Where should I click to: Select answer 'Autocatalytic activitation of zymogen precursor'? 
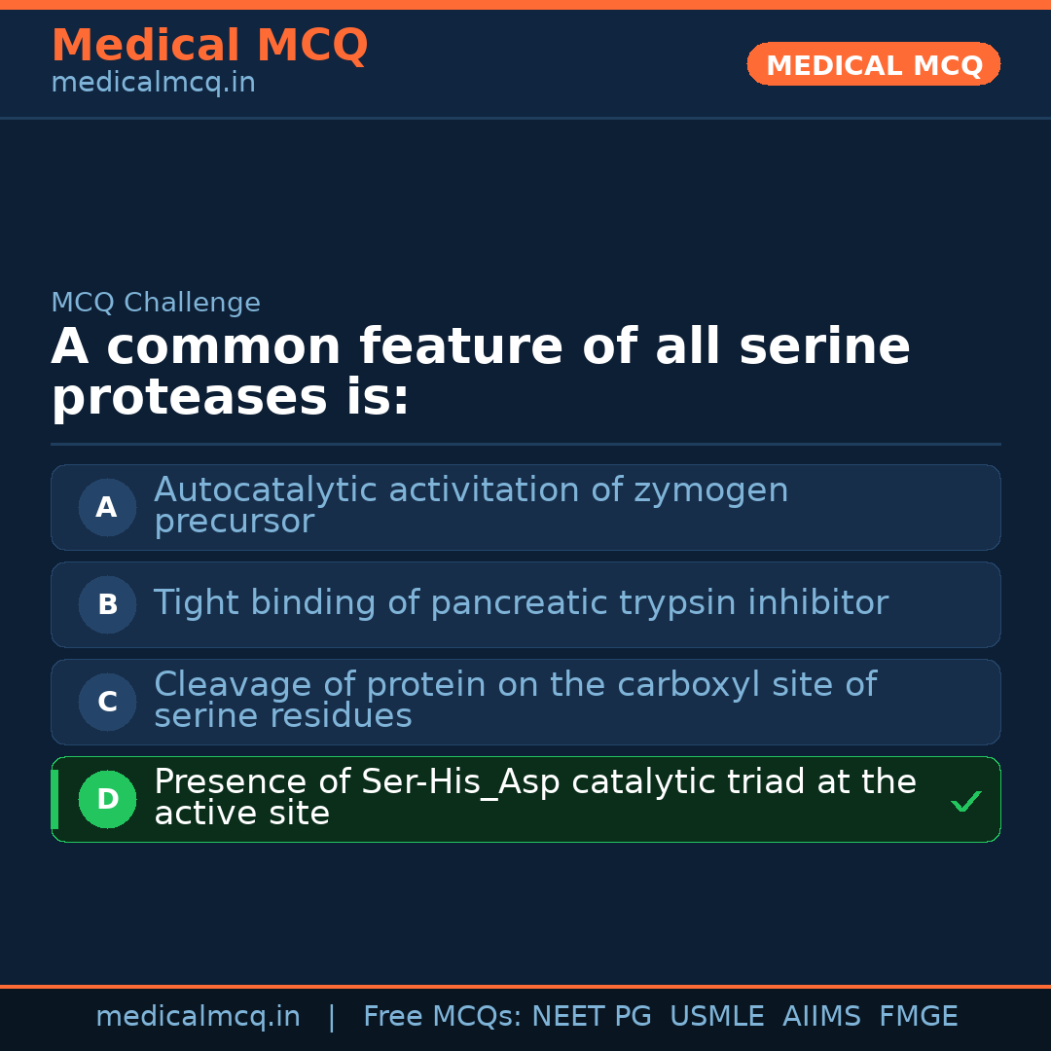(x=471, y=505)
